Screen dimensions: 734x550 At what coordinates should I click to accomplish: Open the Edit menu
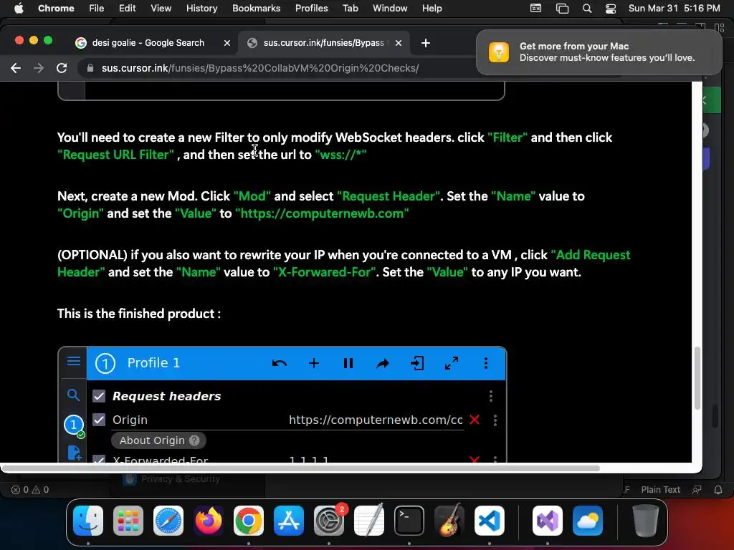coord(127,9)
